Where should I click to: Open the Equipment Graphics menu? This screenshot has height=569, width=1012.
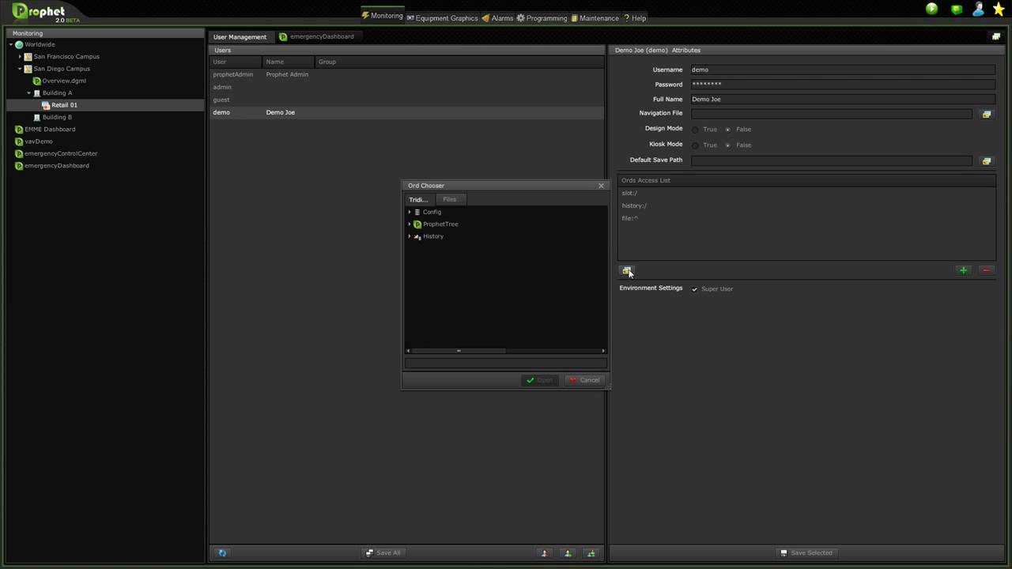coord(442,18)
